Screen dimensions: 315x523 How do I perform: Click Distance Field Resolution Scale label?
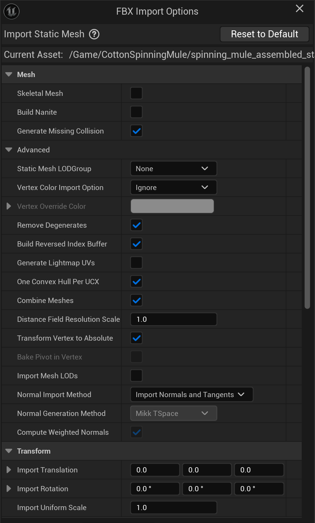pyautogui.click(x=68, y=319)
